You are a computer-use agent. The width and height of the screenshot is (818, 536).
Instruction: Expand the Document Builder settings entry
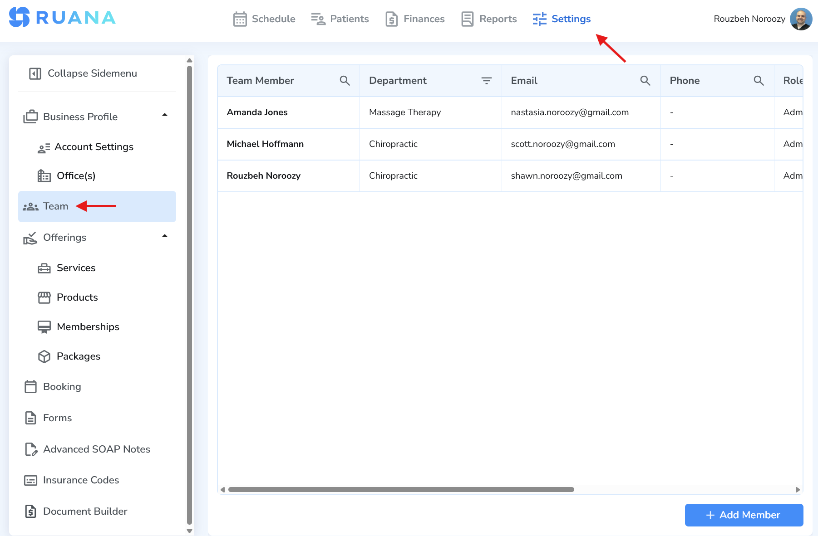click(x=85, y=511)
